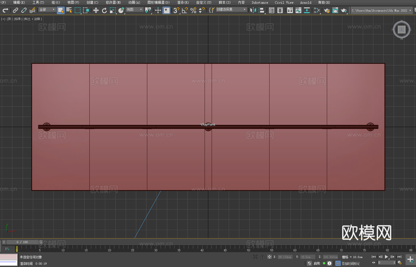416x267 pixels.
Task: Toggle Spinner Snap
Action: point(202,10)
